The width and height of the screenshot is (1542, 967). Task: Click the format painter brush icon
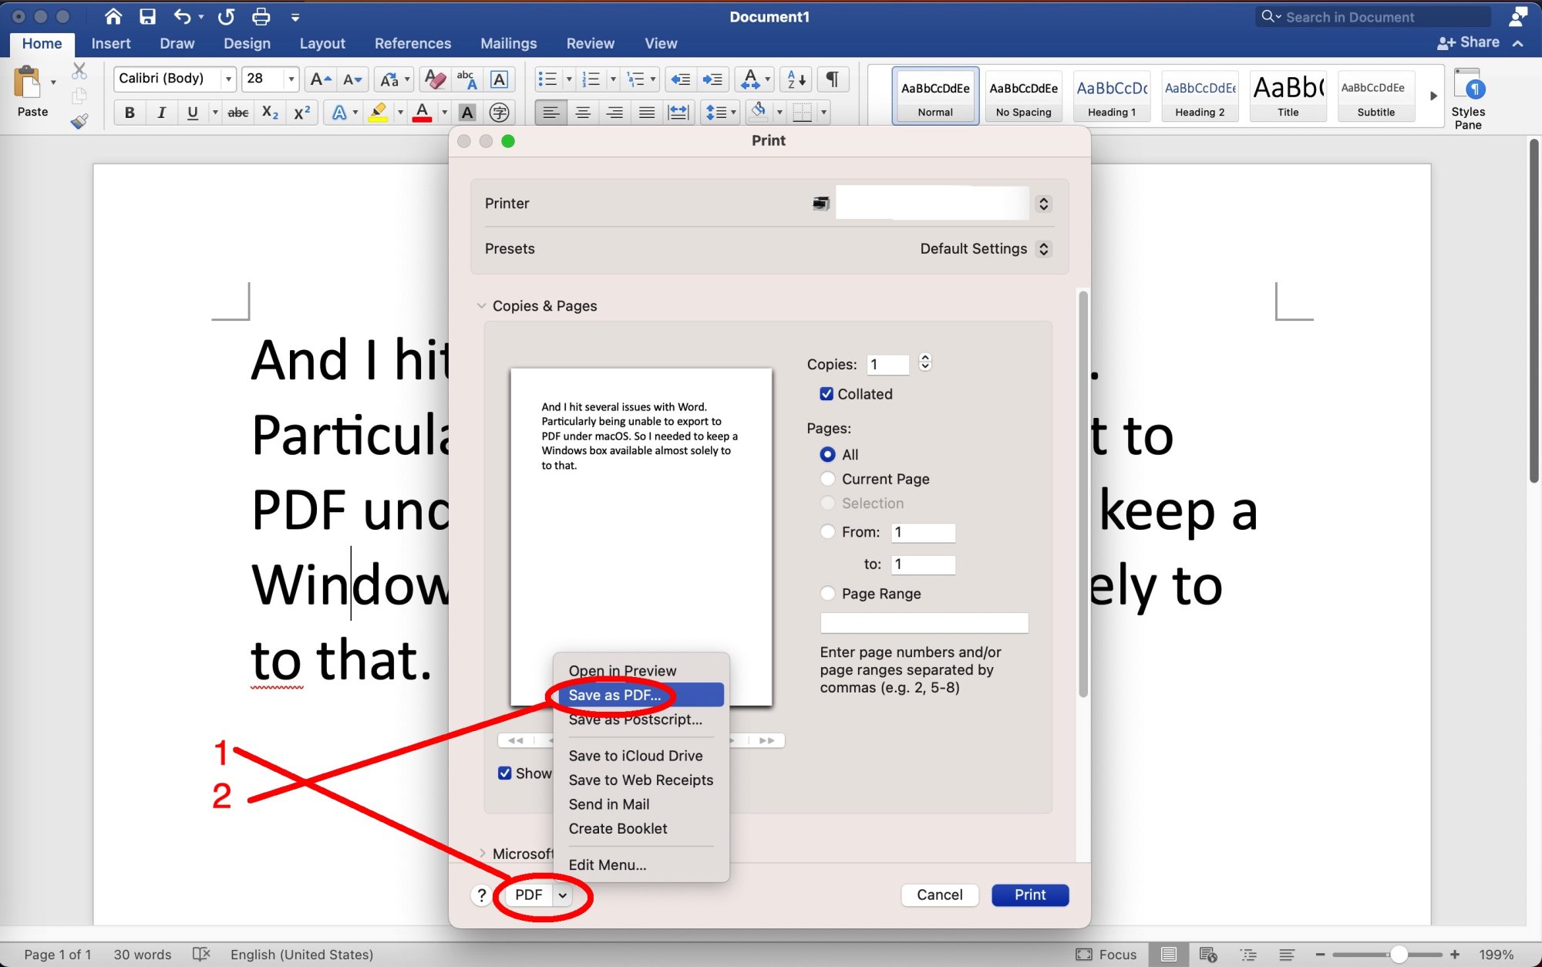[x=79, y=121]
